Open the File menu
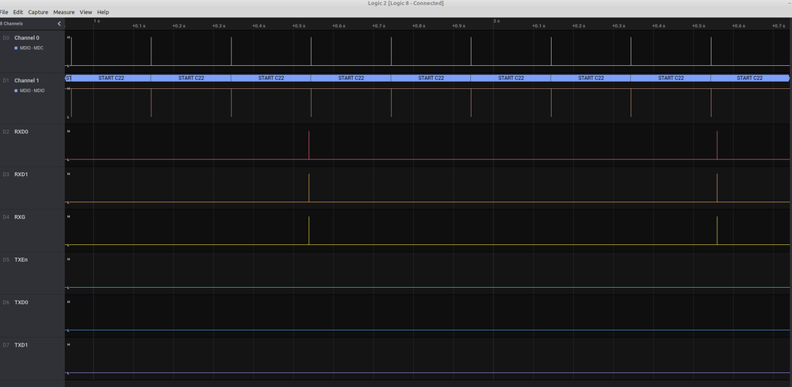Screen dimensions: 792x387 click(4, 12)
